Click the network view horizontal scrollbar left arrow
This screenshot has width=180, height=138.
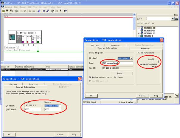tap(2, 63)
